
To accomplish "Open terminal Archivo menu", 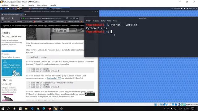I will point(89,21).
